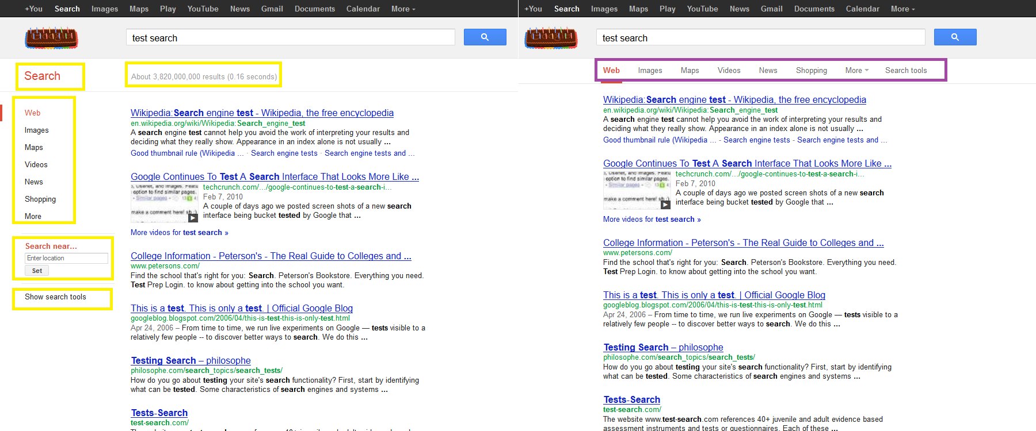The height and width of the screenshot is (431, 1036).
Task: Open Tests-Search result in right page
Action: [x=631, y=399]
